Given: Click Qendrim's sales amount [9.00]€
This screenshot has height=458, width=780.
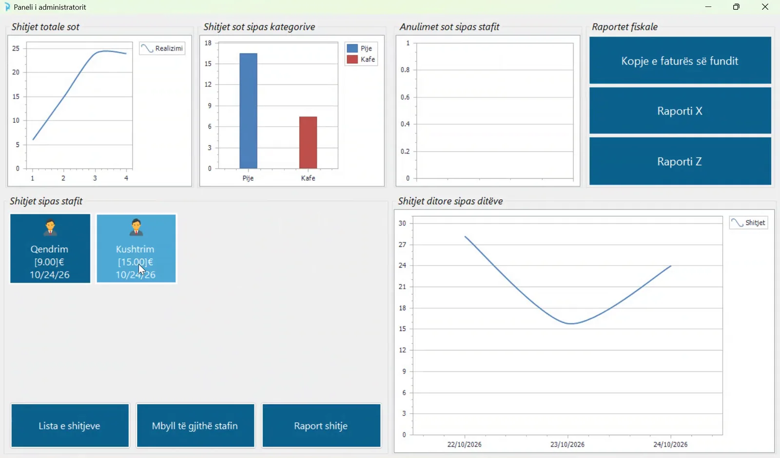Looking at the screenshot, I should (x=49, y=262).
